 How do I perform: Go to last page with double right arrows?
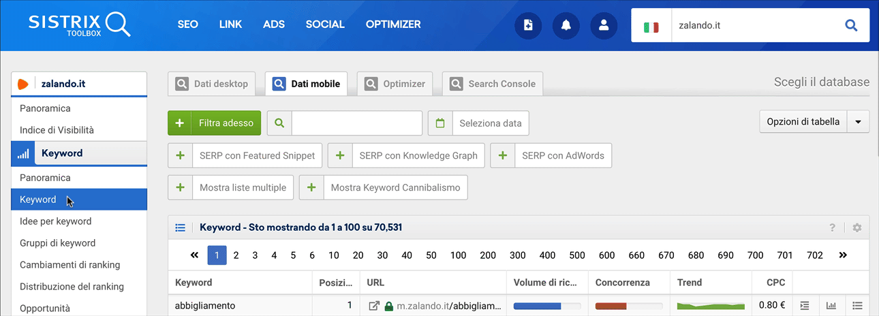(843, 255)
